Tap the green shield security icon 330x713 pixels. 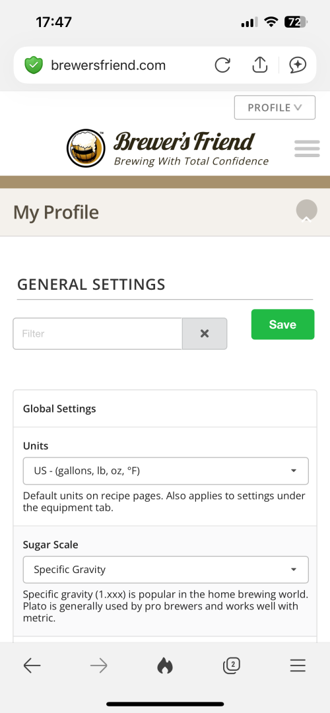33,65
